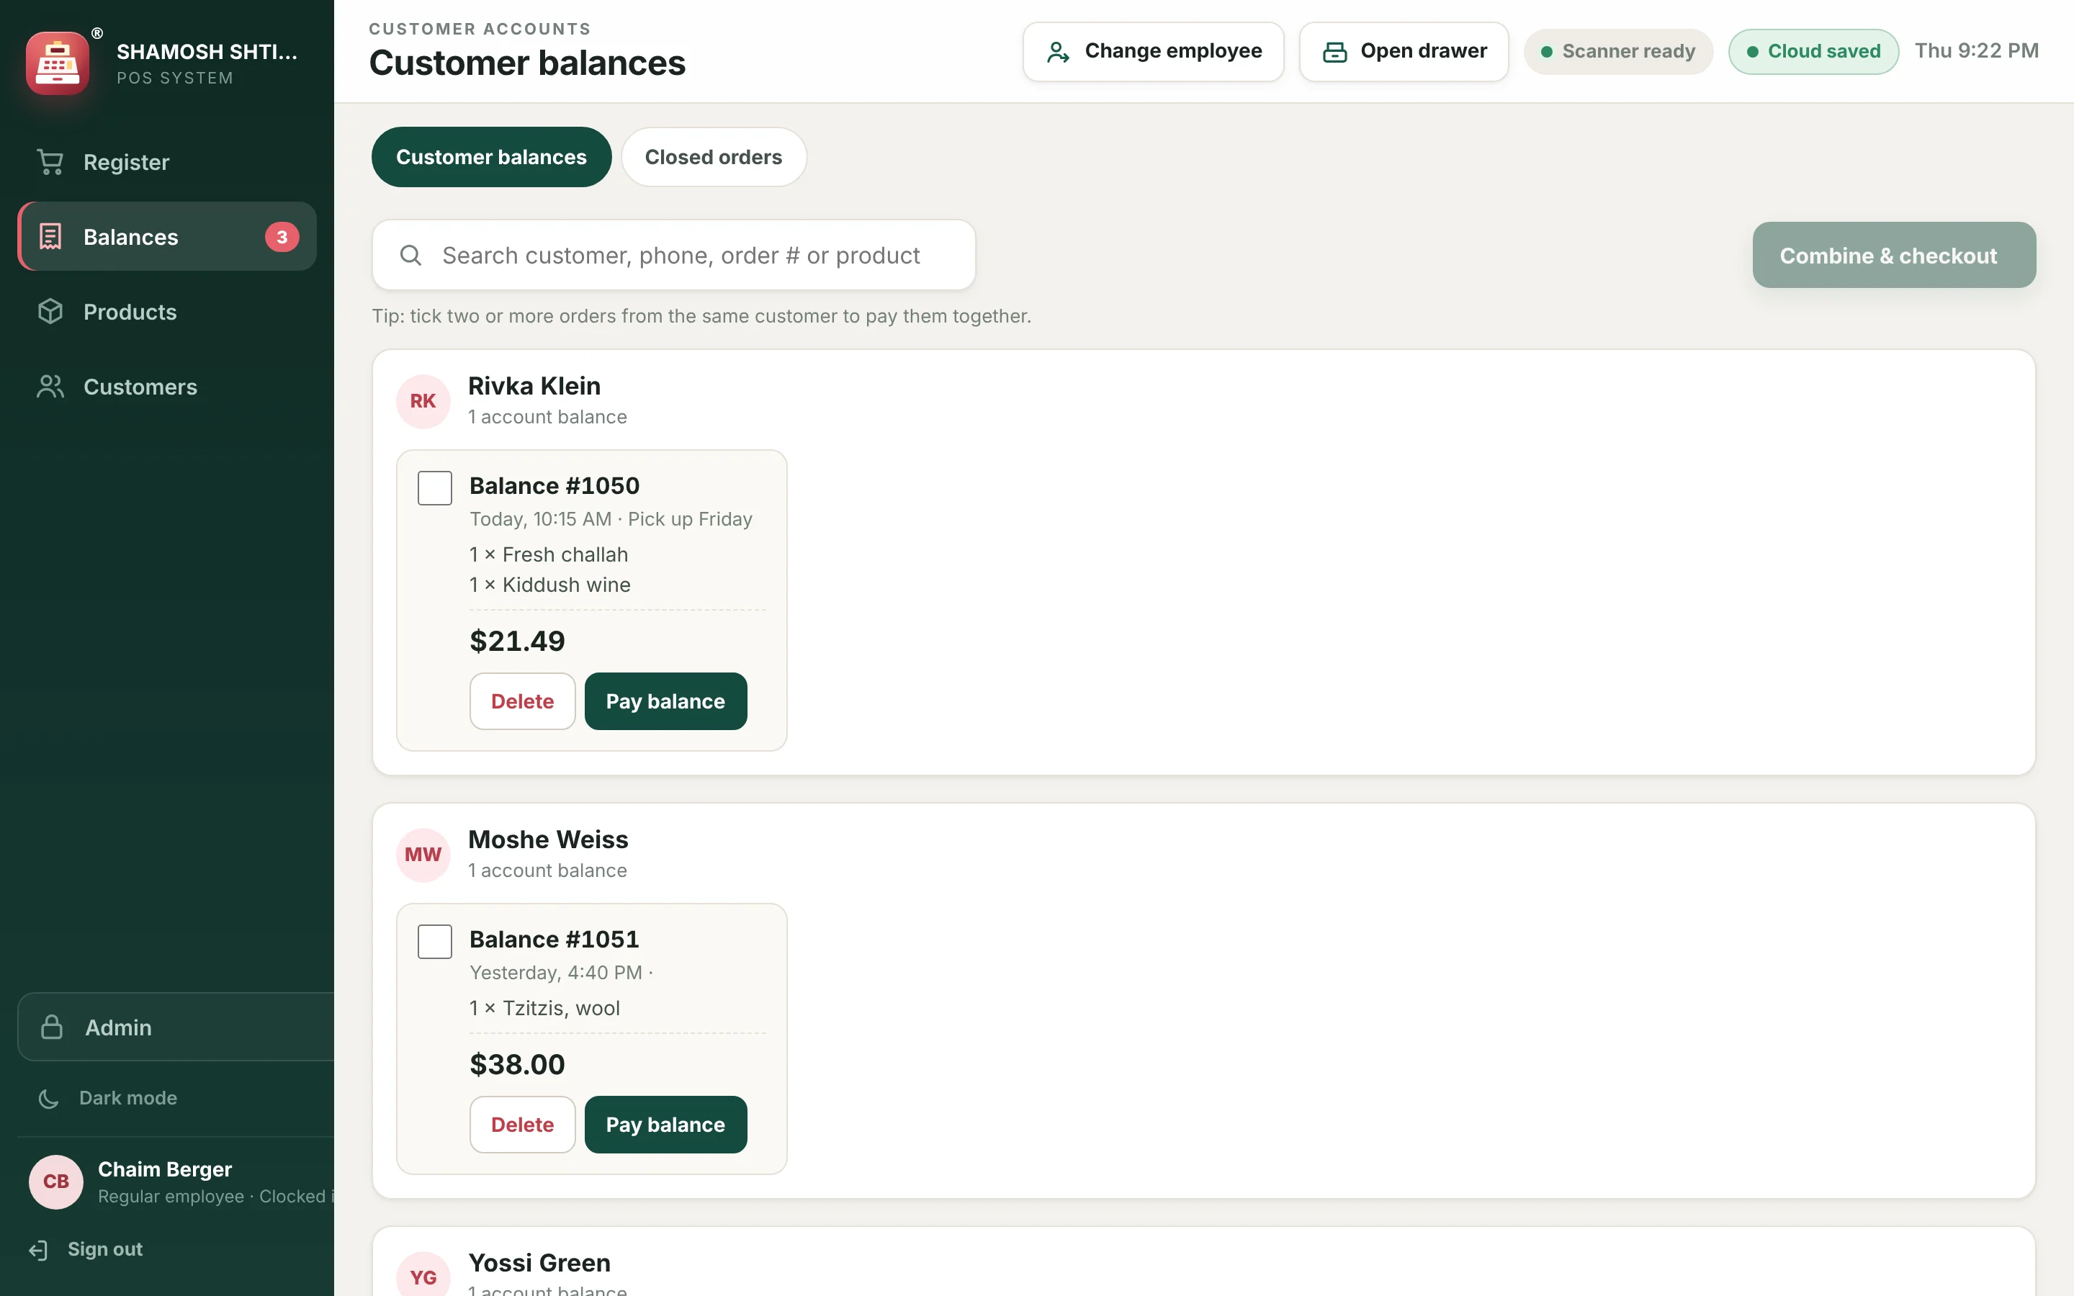Viewport: 2074px width, 1296px height.
Task: Open the Admin panel
Action: pos(176,1027)
